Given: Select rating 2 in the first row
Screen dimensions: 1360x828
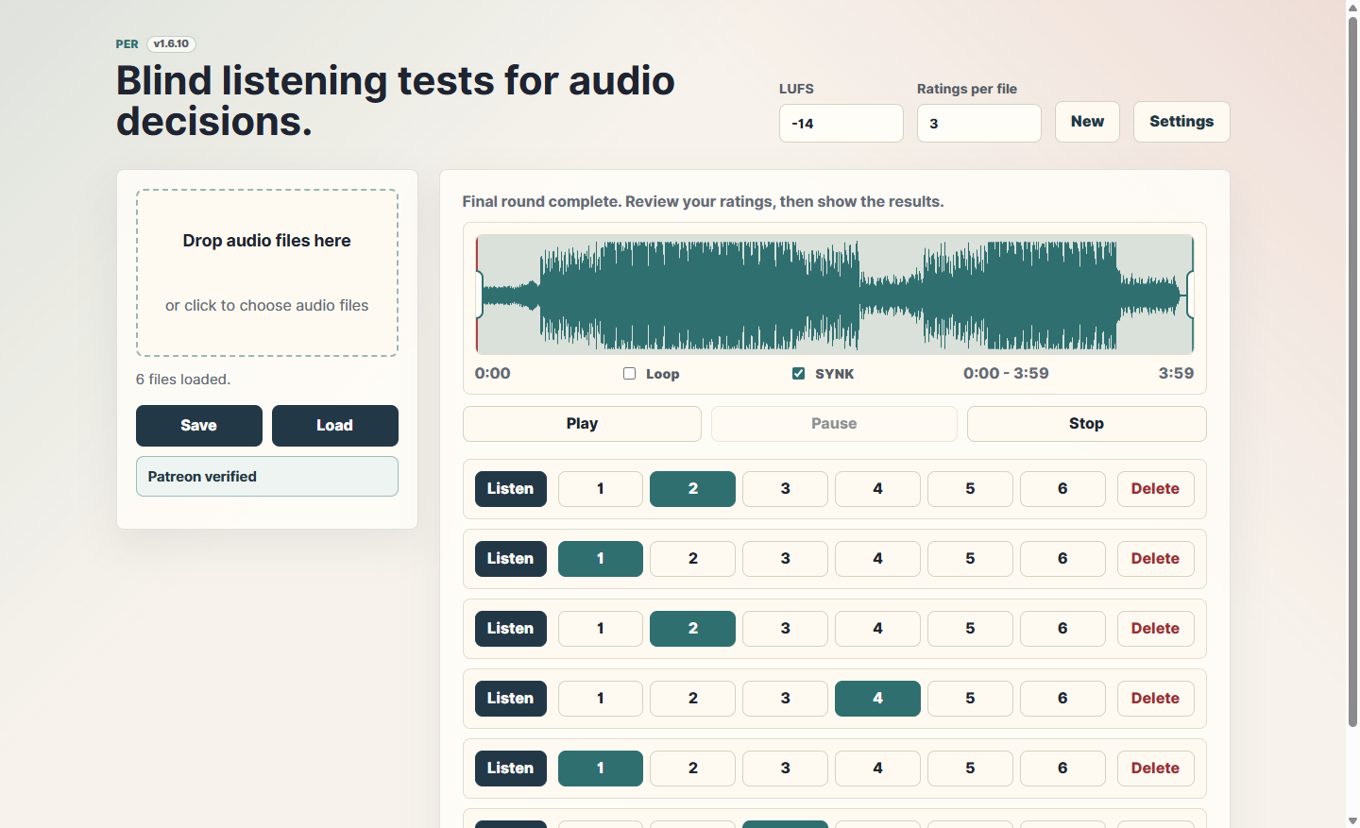Looking at the screenshot, I should 693,489.
